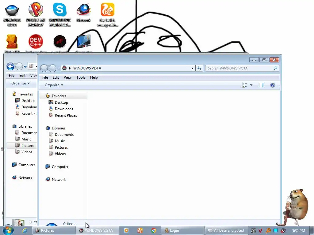Change view using the view icon
The height and width of the screenshot is (235, 314).
[245, 85]
